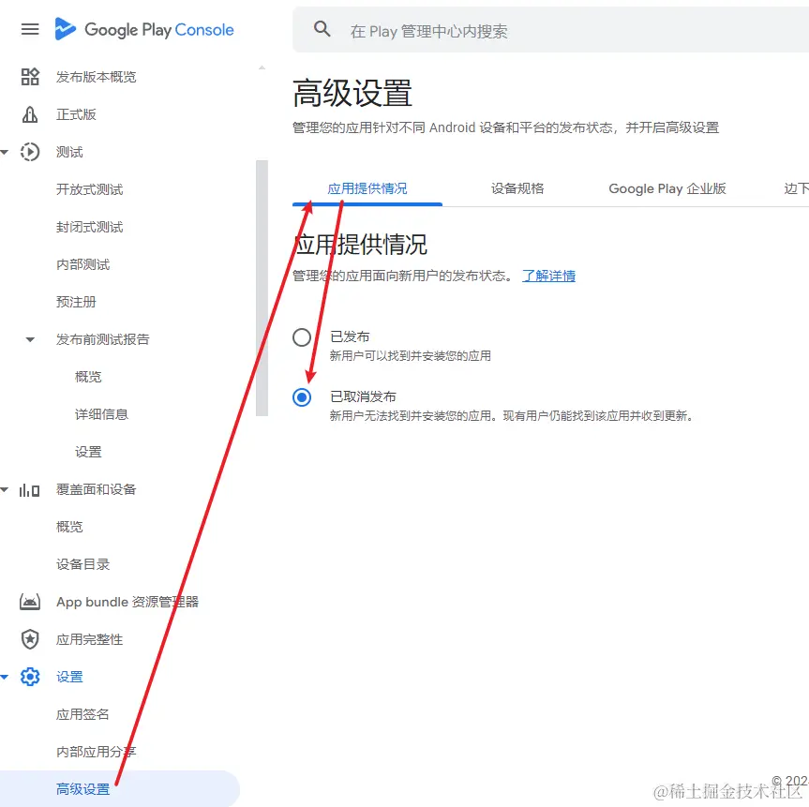Open App bundle 资源管理器
Viewport: 809px width, 807px height.
click(x=127, y=602)
